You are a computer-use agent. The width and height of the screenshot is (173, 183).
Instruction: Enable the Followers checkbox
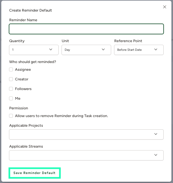pyautogui.click(x=11, y=89)
